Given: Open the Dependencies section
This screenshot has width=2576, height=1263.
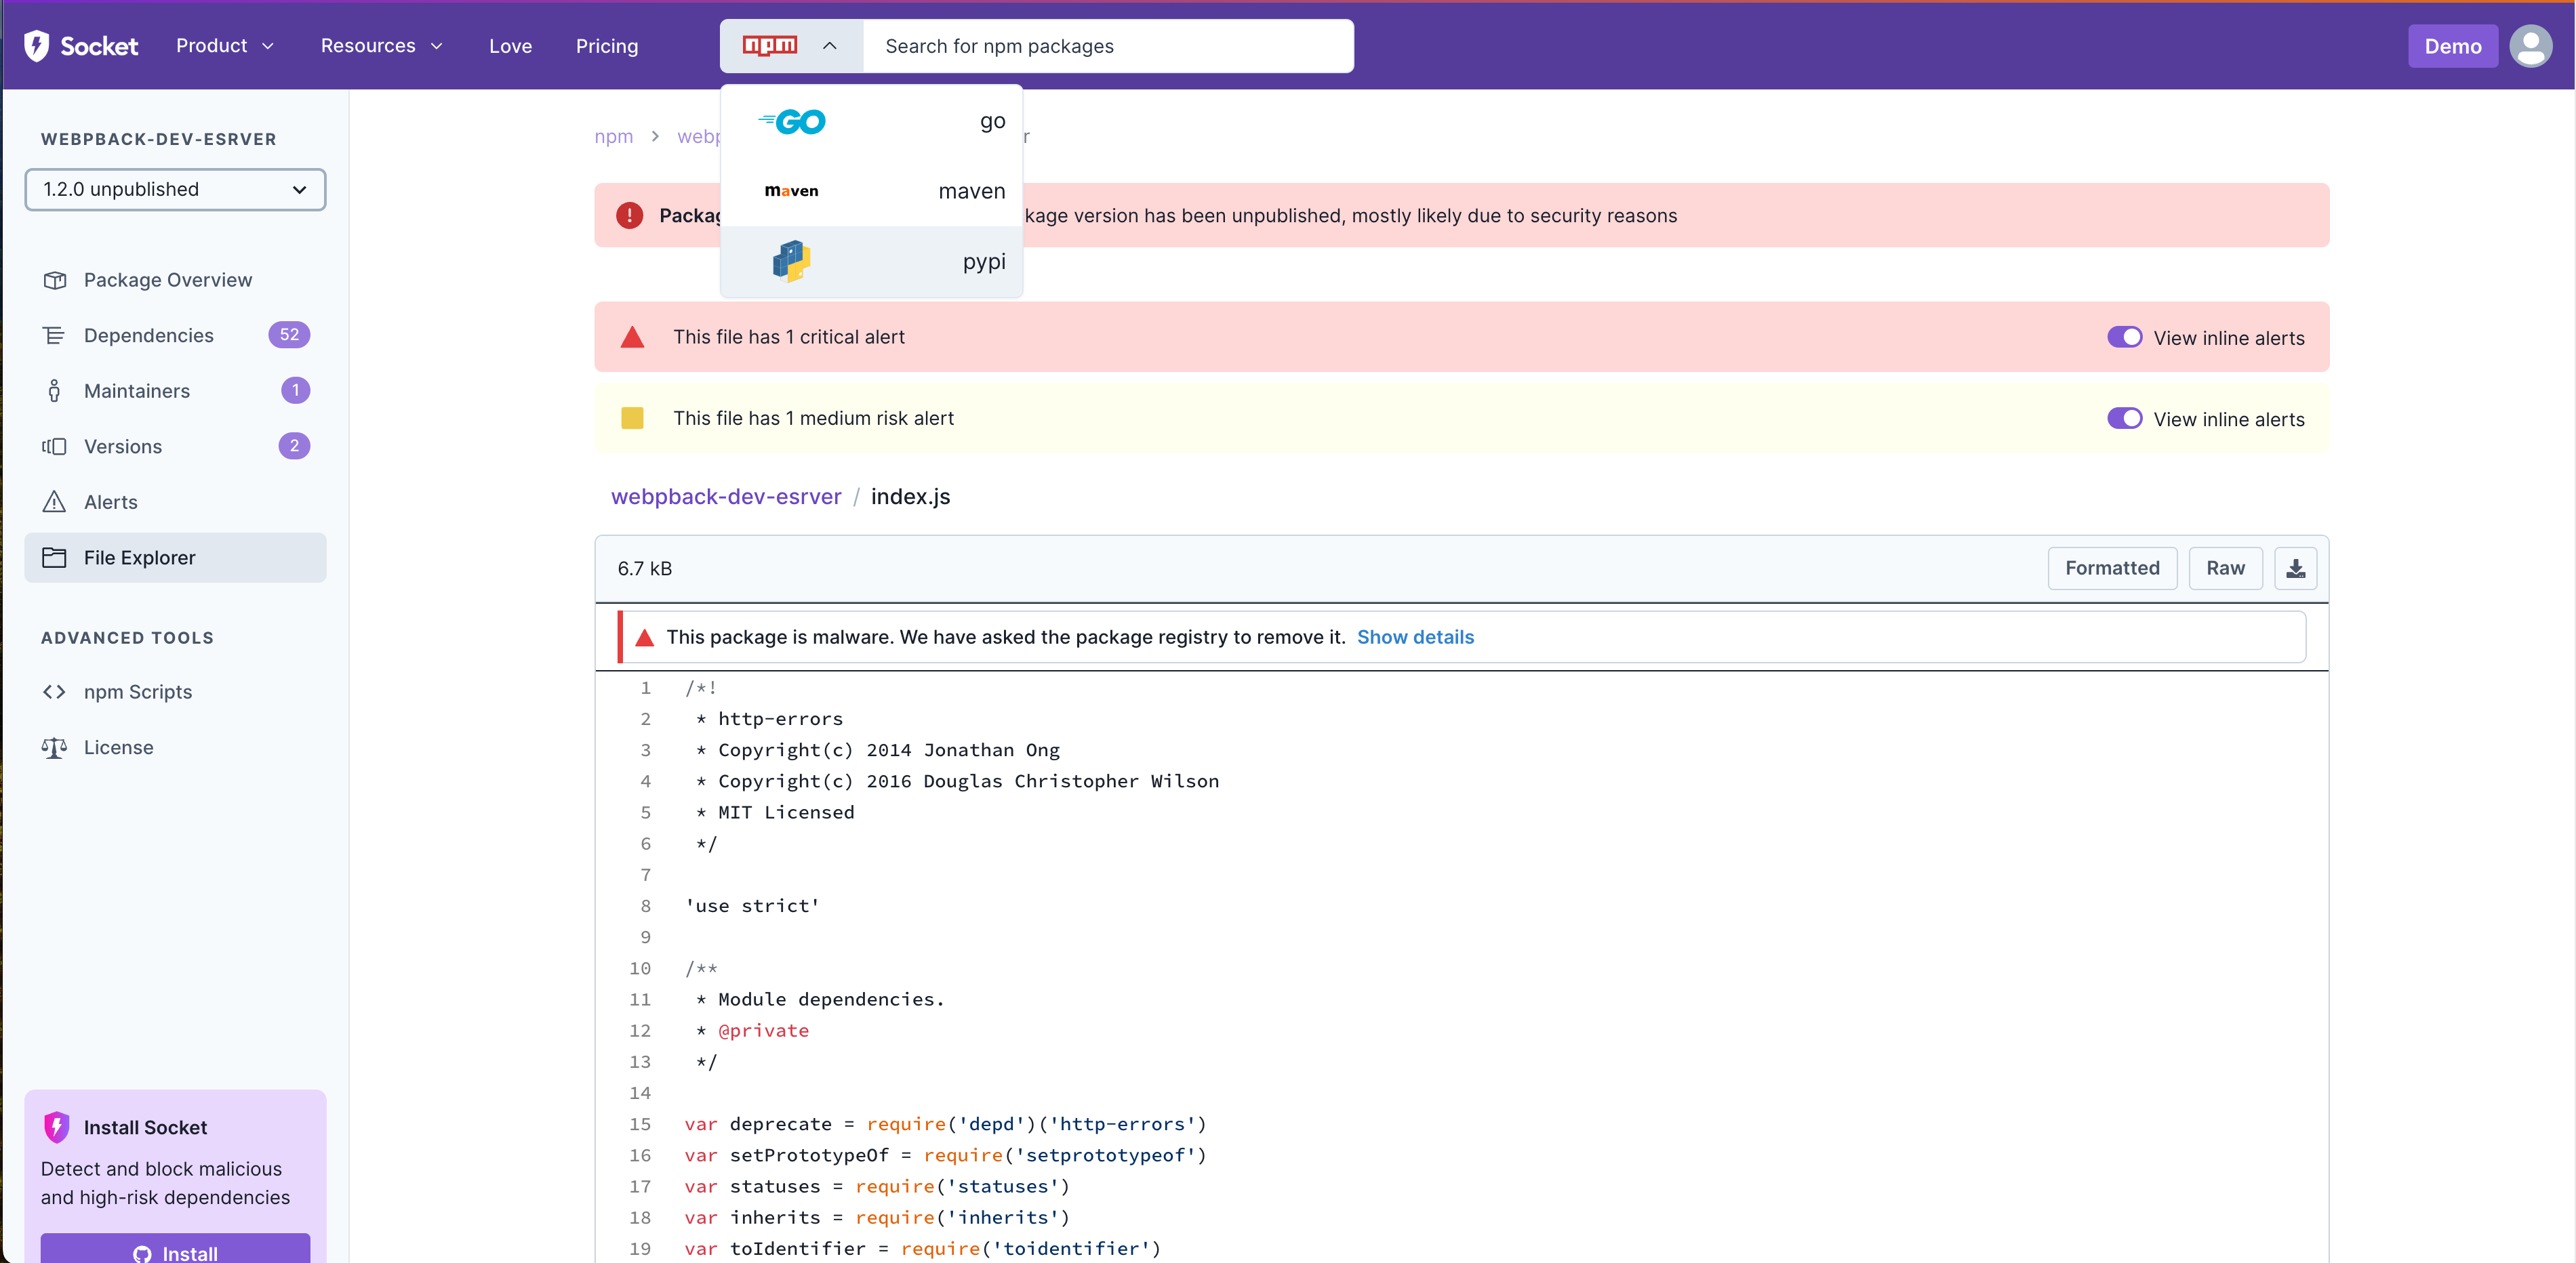Looking at the screenshot, I should click(175, 335).
